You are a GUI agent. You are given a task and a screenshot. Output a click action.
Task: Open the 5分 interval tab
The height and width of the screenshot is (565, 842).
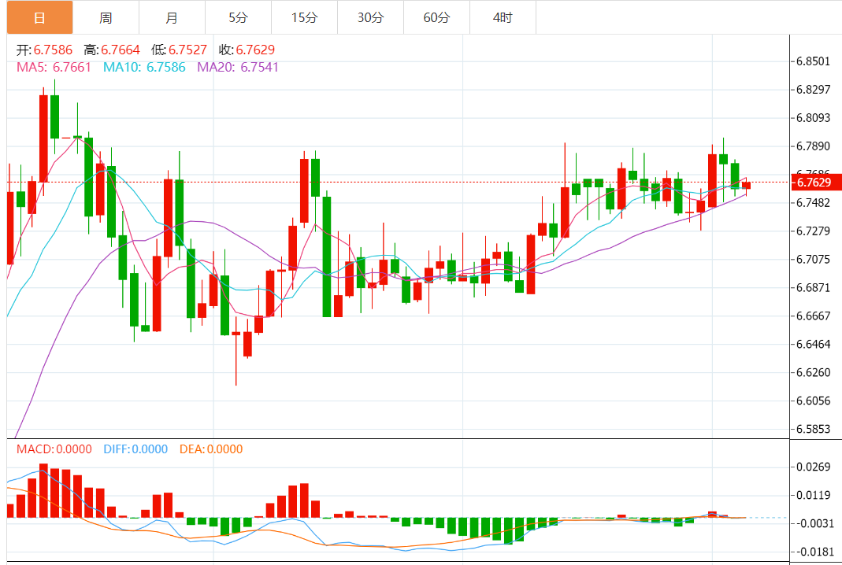coord(238,18)
